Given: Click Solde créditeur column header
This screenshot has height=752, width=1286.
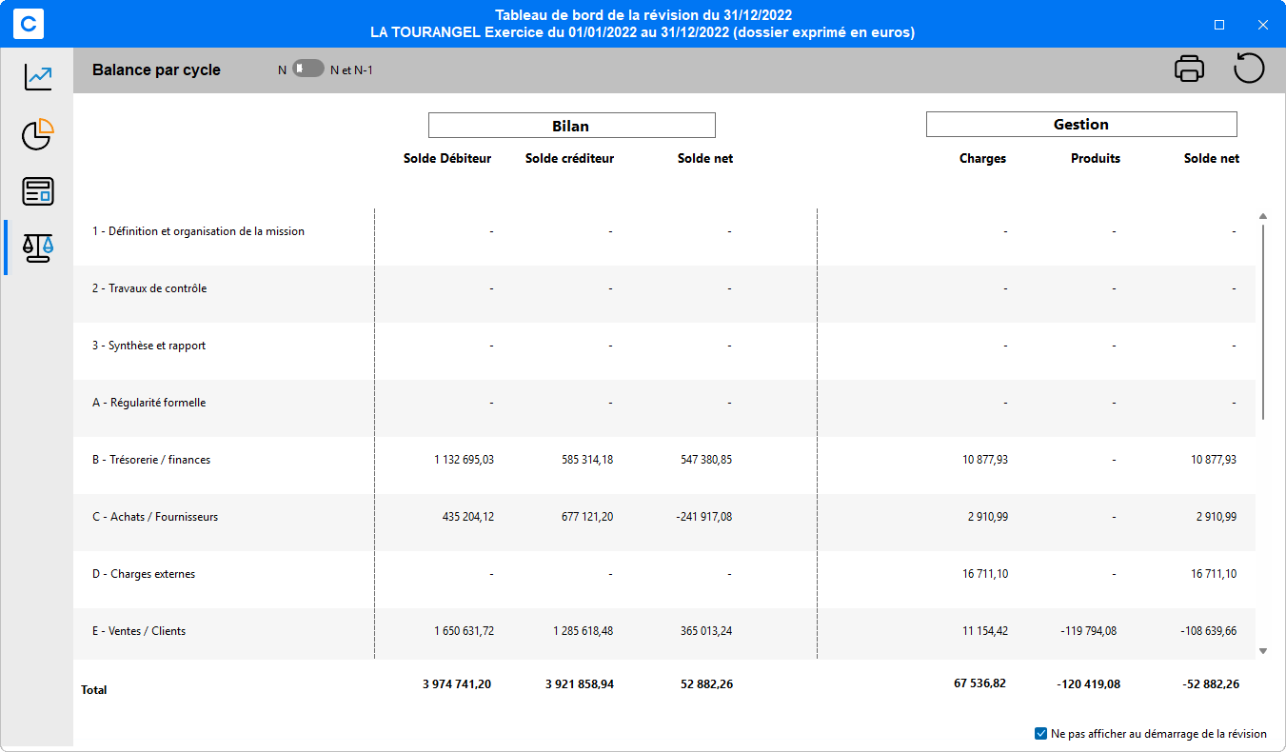Looking at the screenshot, I should click(x=569, y=159).
